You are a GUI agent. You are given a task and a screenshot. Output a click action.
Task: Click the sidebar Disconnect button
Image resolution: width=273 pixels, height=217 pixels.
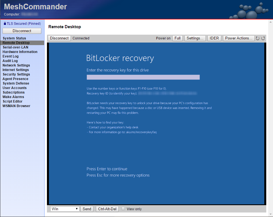[22, 31]
